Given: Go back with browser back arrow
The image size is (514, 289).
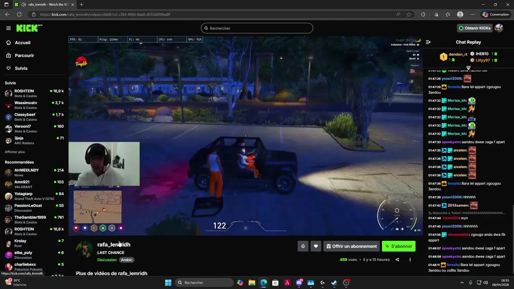Looking at the screenshot, I should click(7, 14).
